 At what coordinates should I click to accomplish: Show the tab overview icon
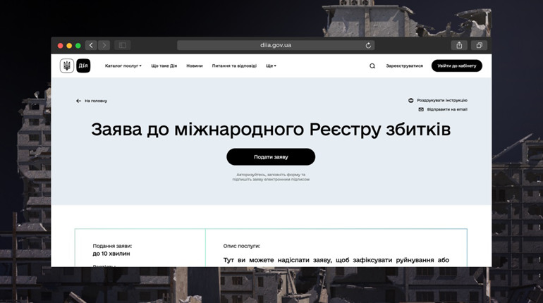(480, 45)
